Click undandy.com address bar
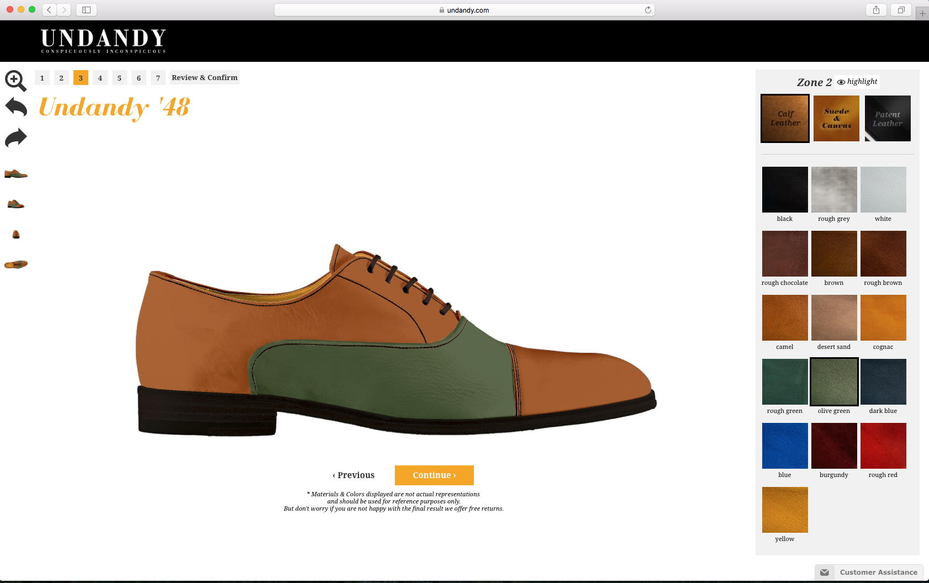This screenshot has height=583, width=929. point(464,10)
